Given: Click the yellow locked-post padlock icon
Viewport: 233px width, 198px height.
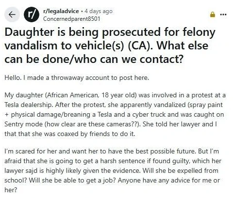Looking at the screenshot, I should click(x=213, y=15).
